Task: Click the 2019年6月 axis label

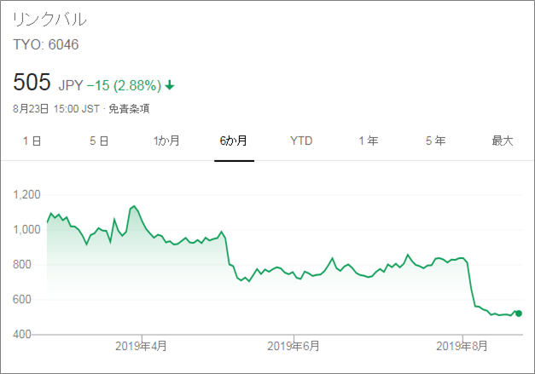Action: (x=294, y=346)
